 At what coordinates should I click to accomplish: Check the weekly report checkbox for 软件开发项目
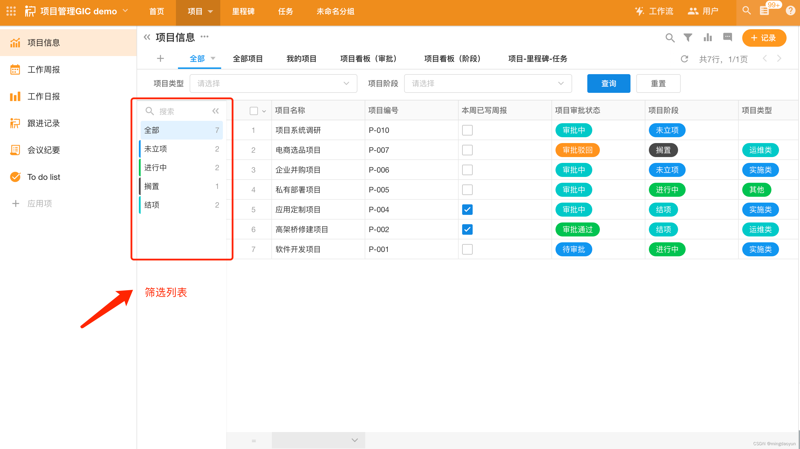coord(467,249)
